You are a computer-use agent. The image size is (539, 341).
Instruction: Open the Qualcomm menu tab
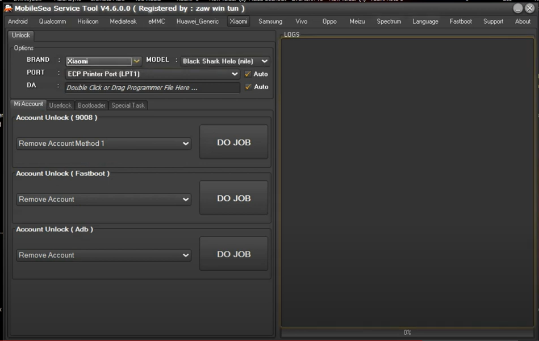pos(52,22)
